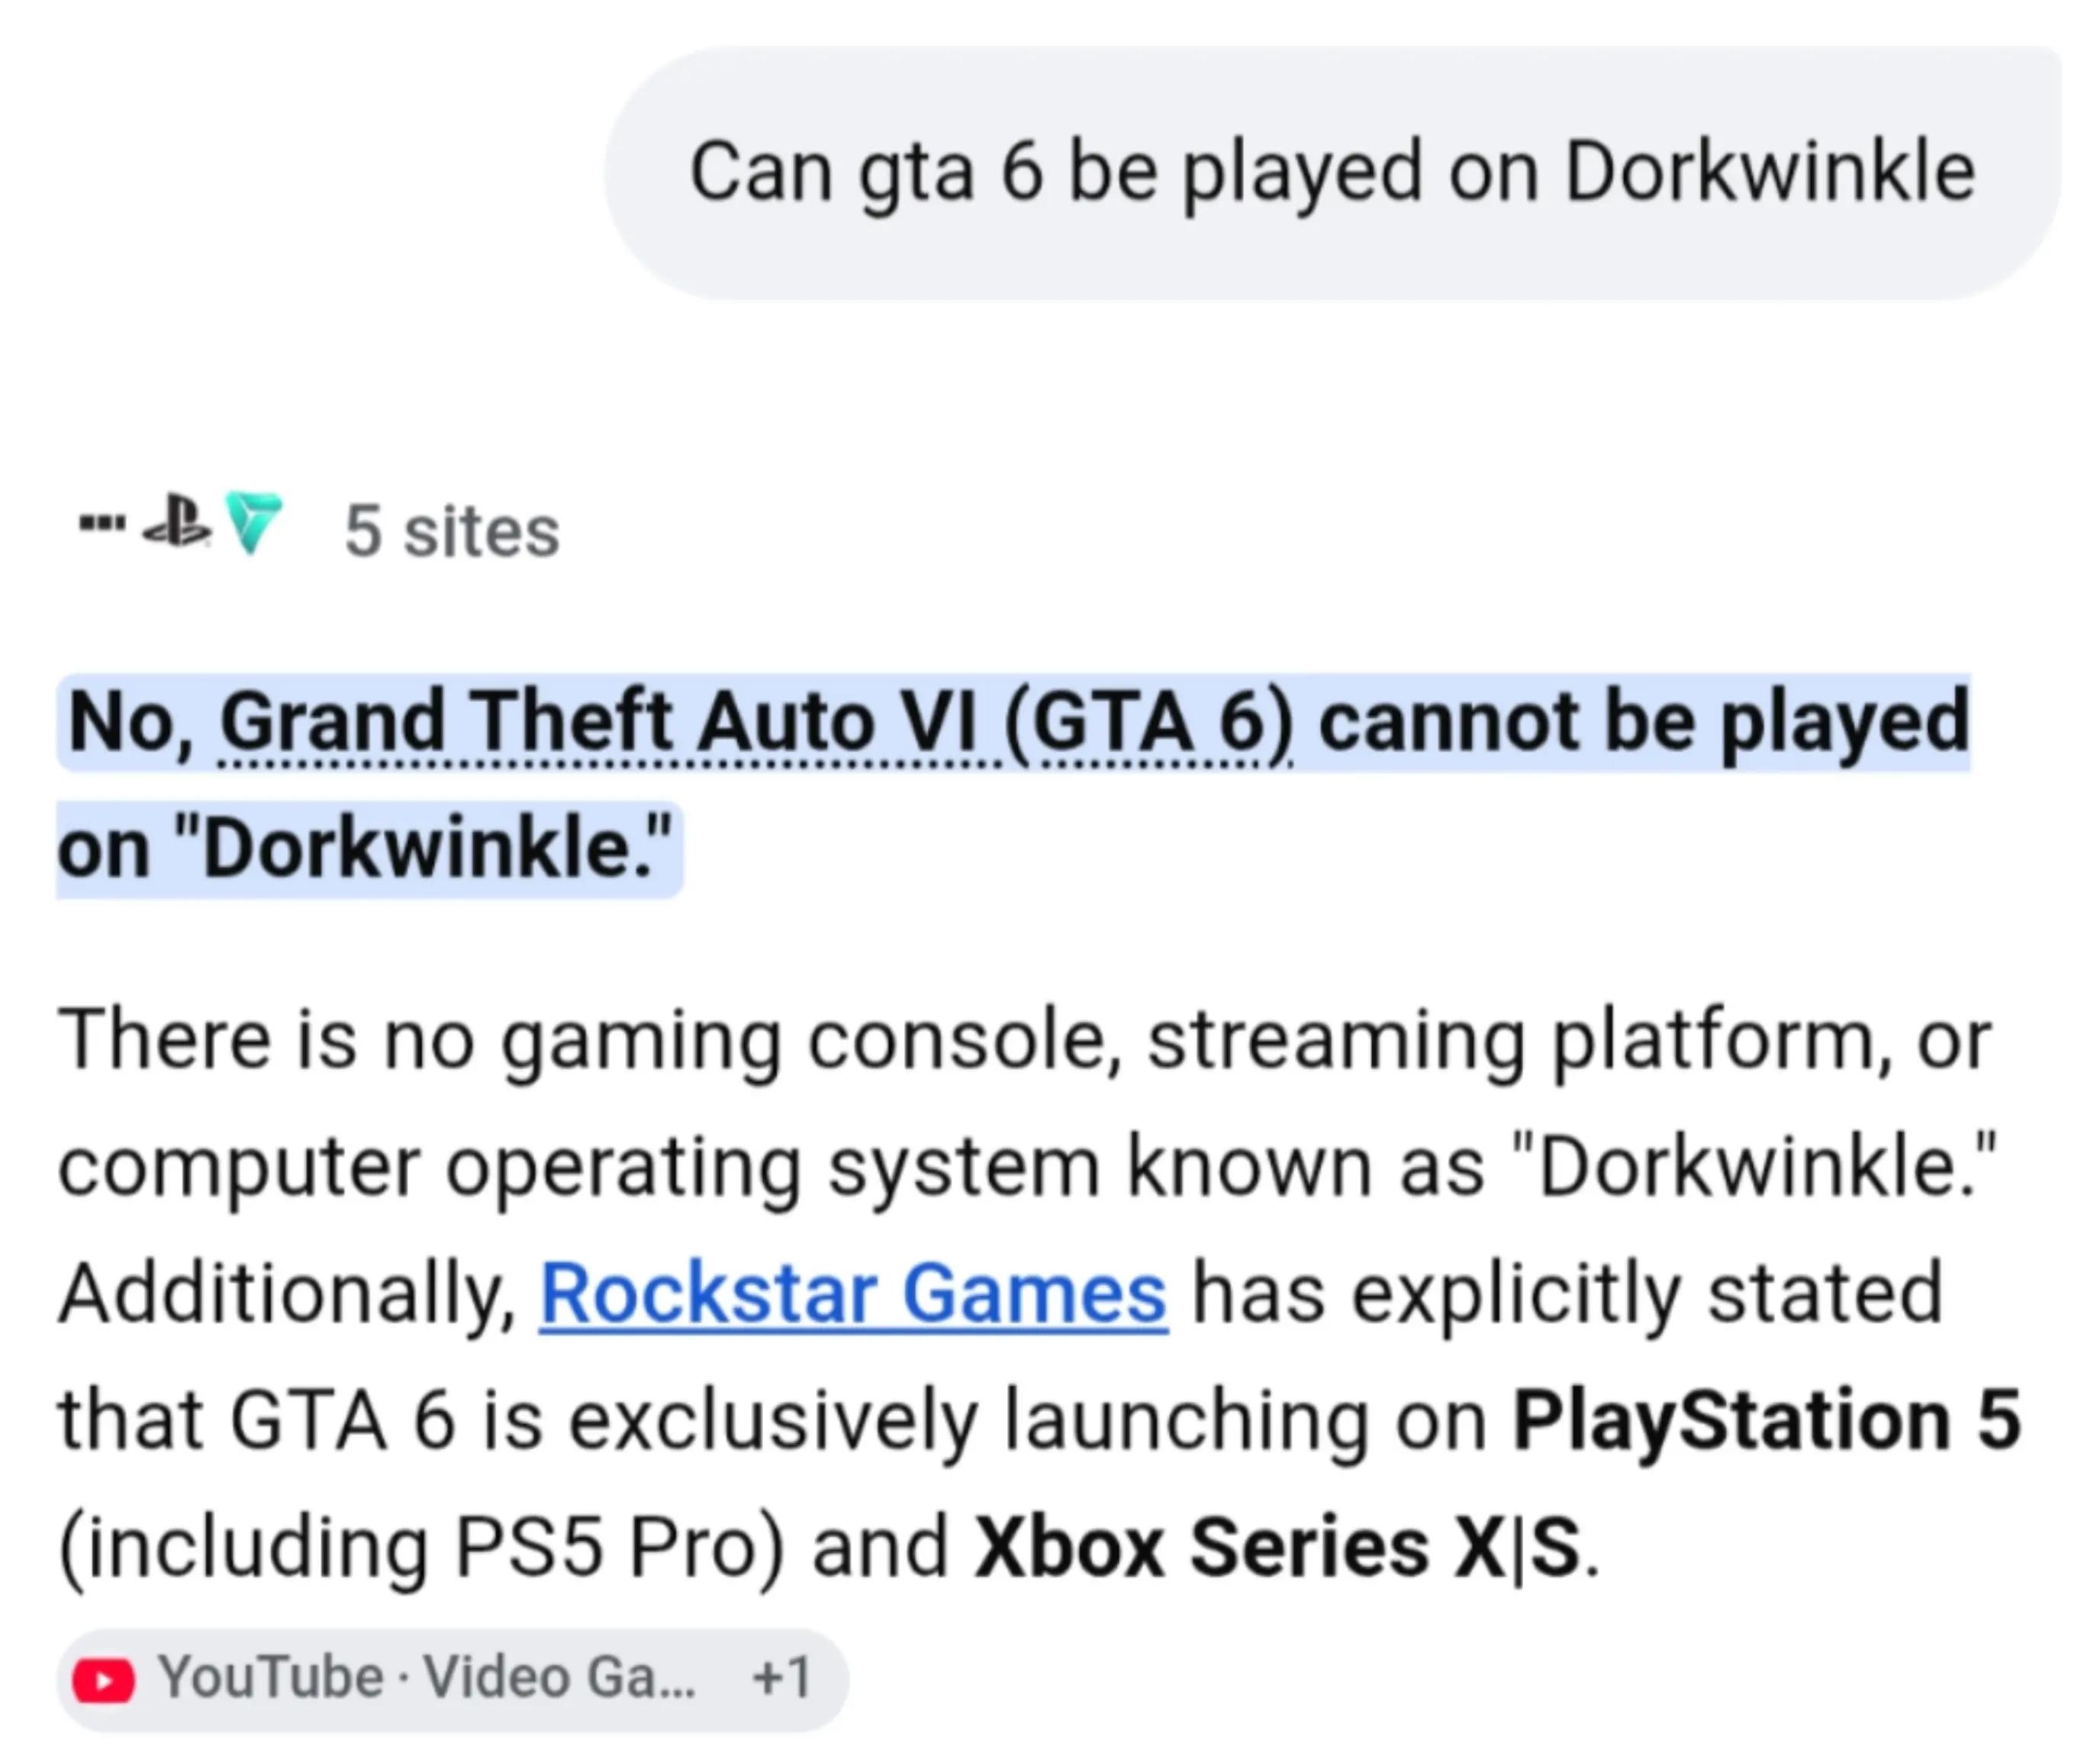Expand the "+1" additional sources
Screen dimensions: 2100x1749
click(x=781, y=1677)
